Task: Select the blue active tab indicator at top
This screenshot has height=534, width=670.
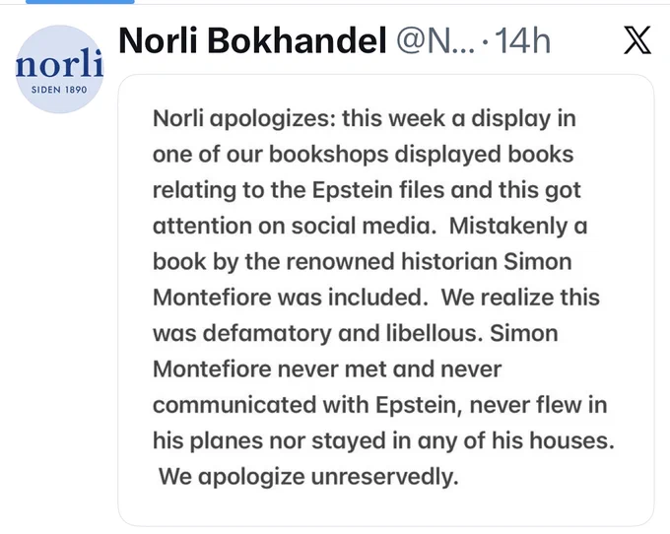Action: (80, 2)
